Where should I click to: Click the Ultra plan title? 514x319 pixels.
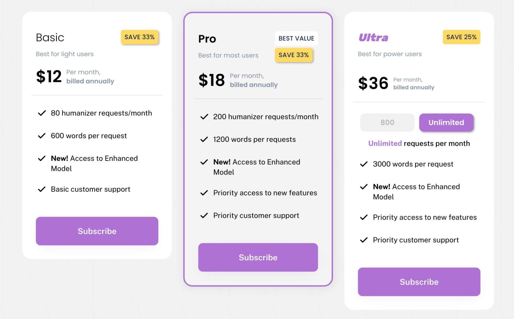tap(373, 38)
